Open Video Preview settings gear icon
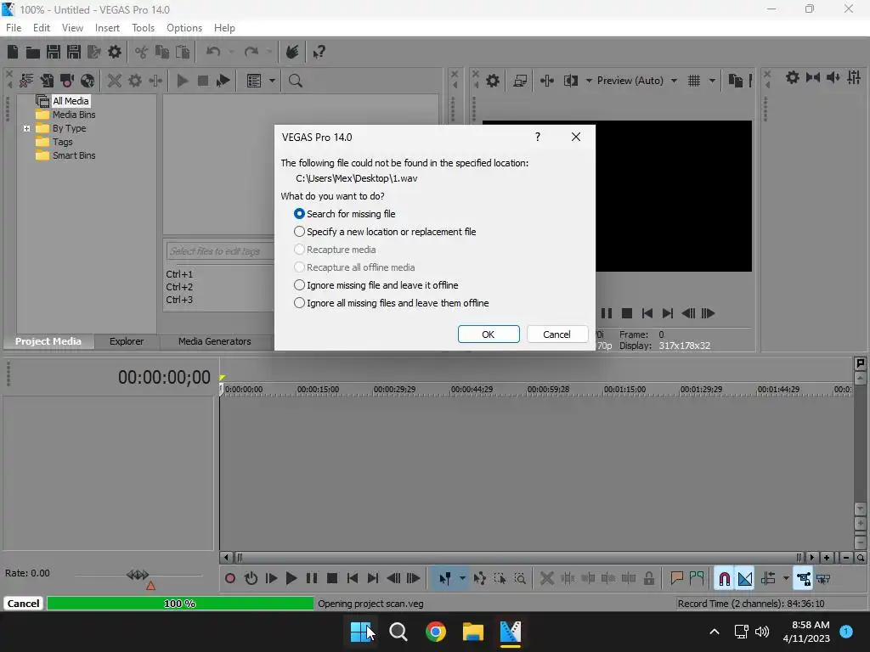 (493, 81)
